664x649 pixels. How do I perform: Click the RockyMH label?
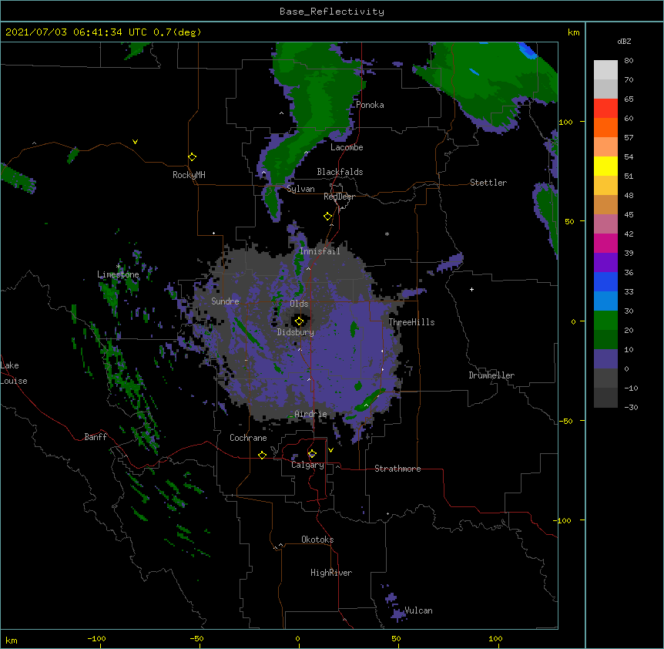tap(189, 175)
